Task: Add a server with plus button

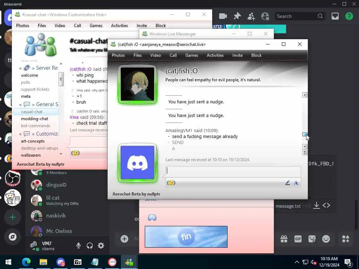Action: point(13,217)
